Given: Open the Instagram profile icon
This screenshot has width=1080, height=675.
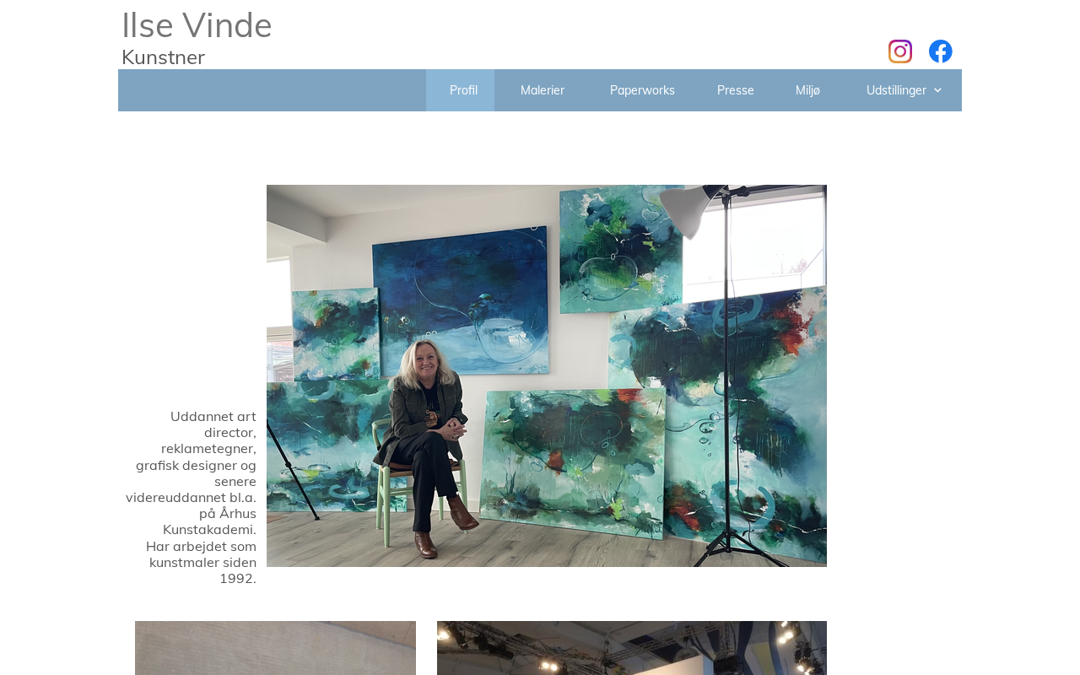Looking at the screenshot, I should pyautogui.click(x=900, y=51).
